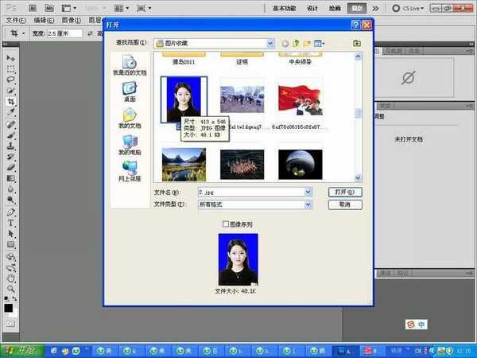
Task: Select the Move tool
Action: 11,58
